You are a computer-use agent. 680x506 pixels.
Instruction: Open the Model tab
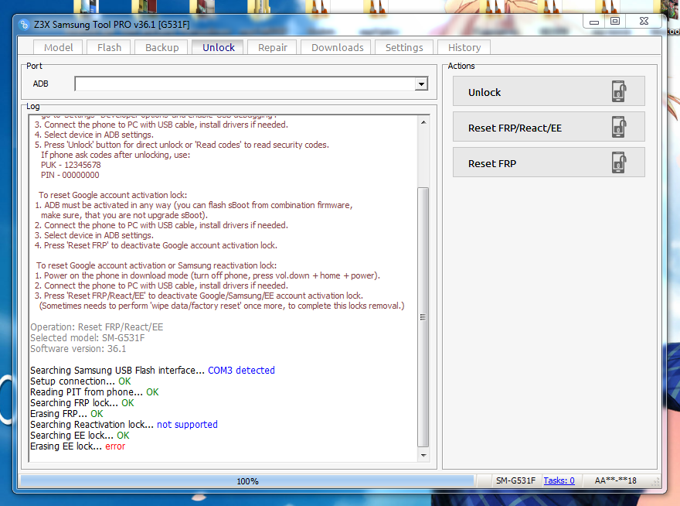tap(58, 47)
